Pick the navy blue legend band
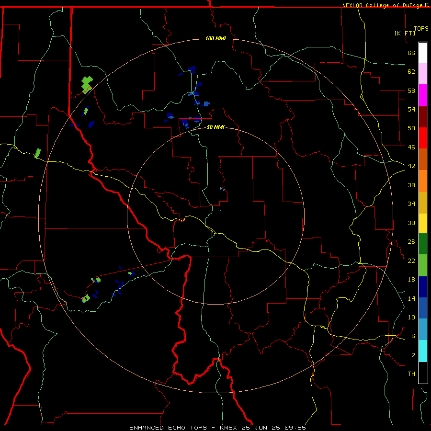Screen dimensions: 431x431 tap(423, 287)
